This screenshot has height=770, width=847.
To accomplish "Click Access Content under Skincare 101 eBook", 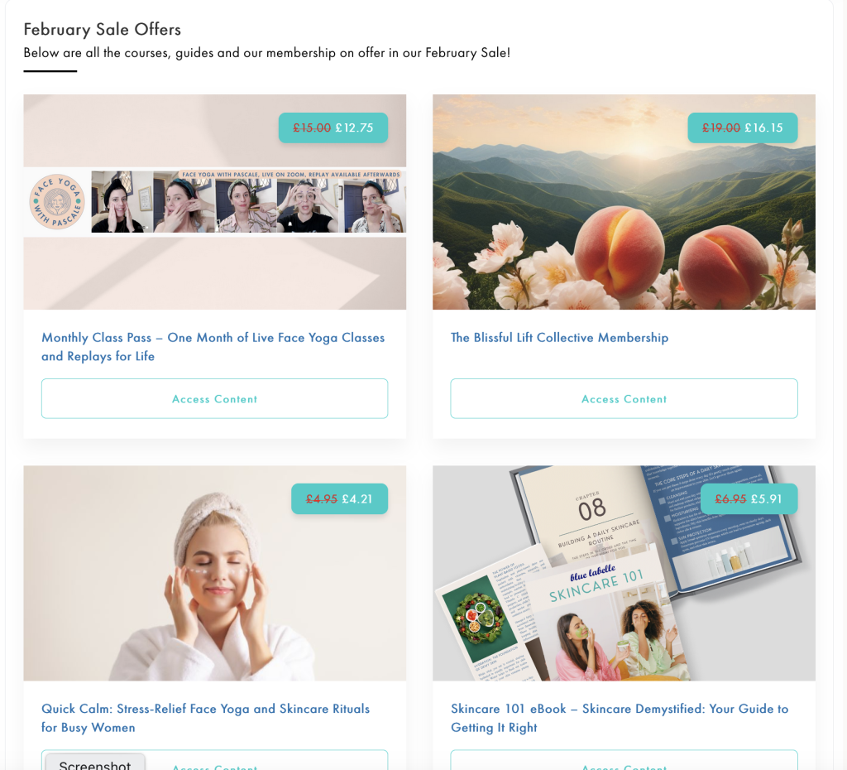I will click(x=624, y=763).
